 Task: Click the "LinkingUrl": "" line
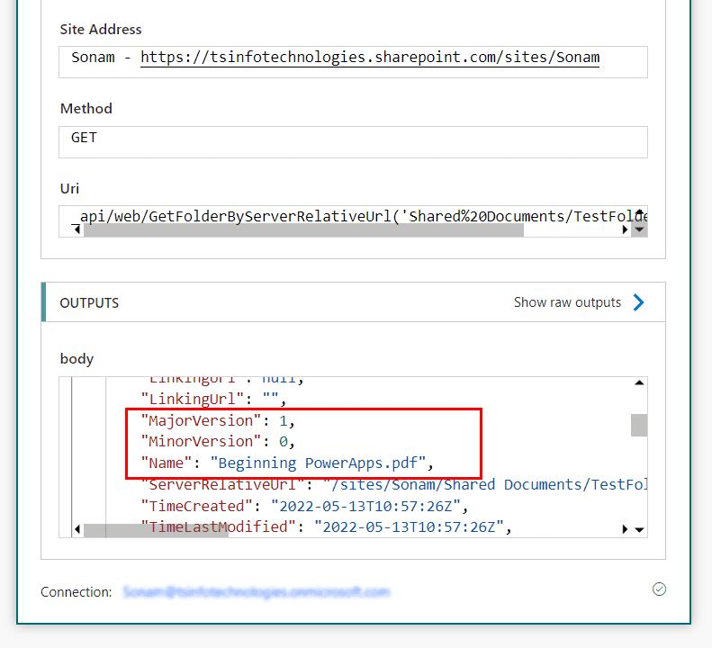pyautogui.click(x=213, y=400)
